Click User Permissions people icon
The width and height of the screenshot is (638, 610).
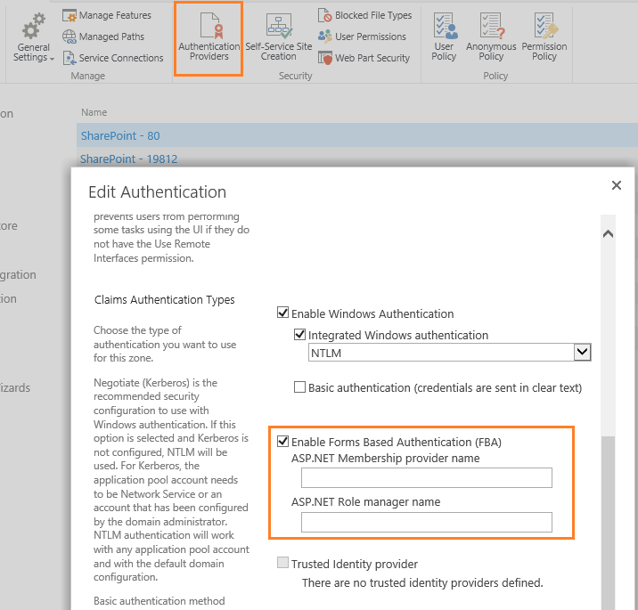[x=324, y=37]
